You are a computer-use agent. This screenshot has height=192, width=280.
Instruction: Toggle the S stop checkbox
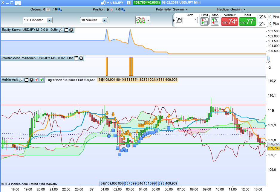pos(261,17)
